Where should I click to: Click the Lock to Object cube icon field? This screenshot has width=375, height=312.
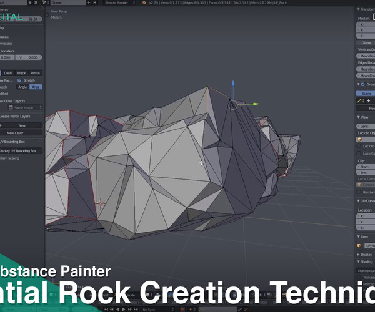coord(366,139)
